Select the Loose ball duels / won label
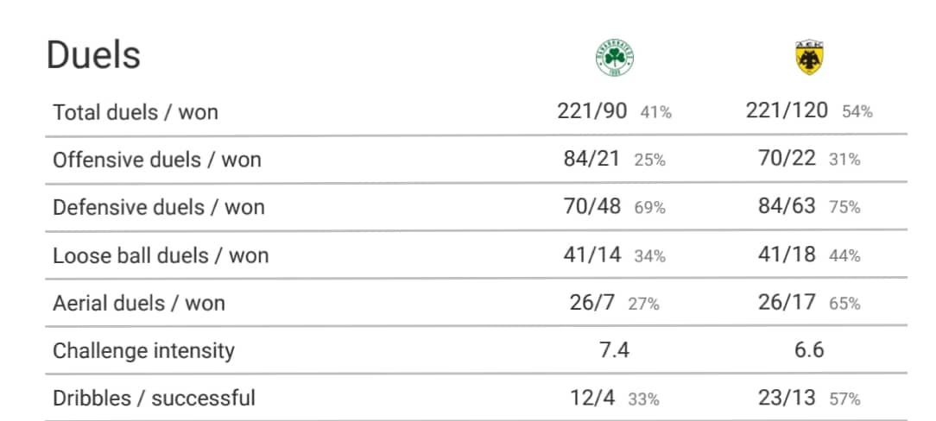The height and width of the screenshot is (421, 936). (161, 255)
